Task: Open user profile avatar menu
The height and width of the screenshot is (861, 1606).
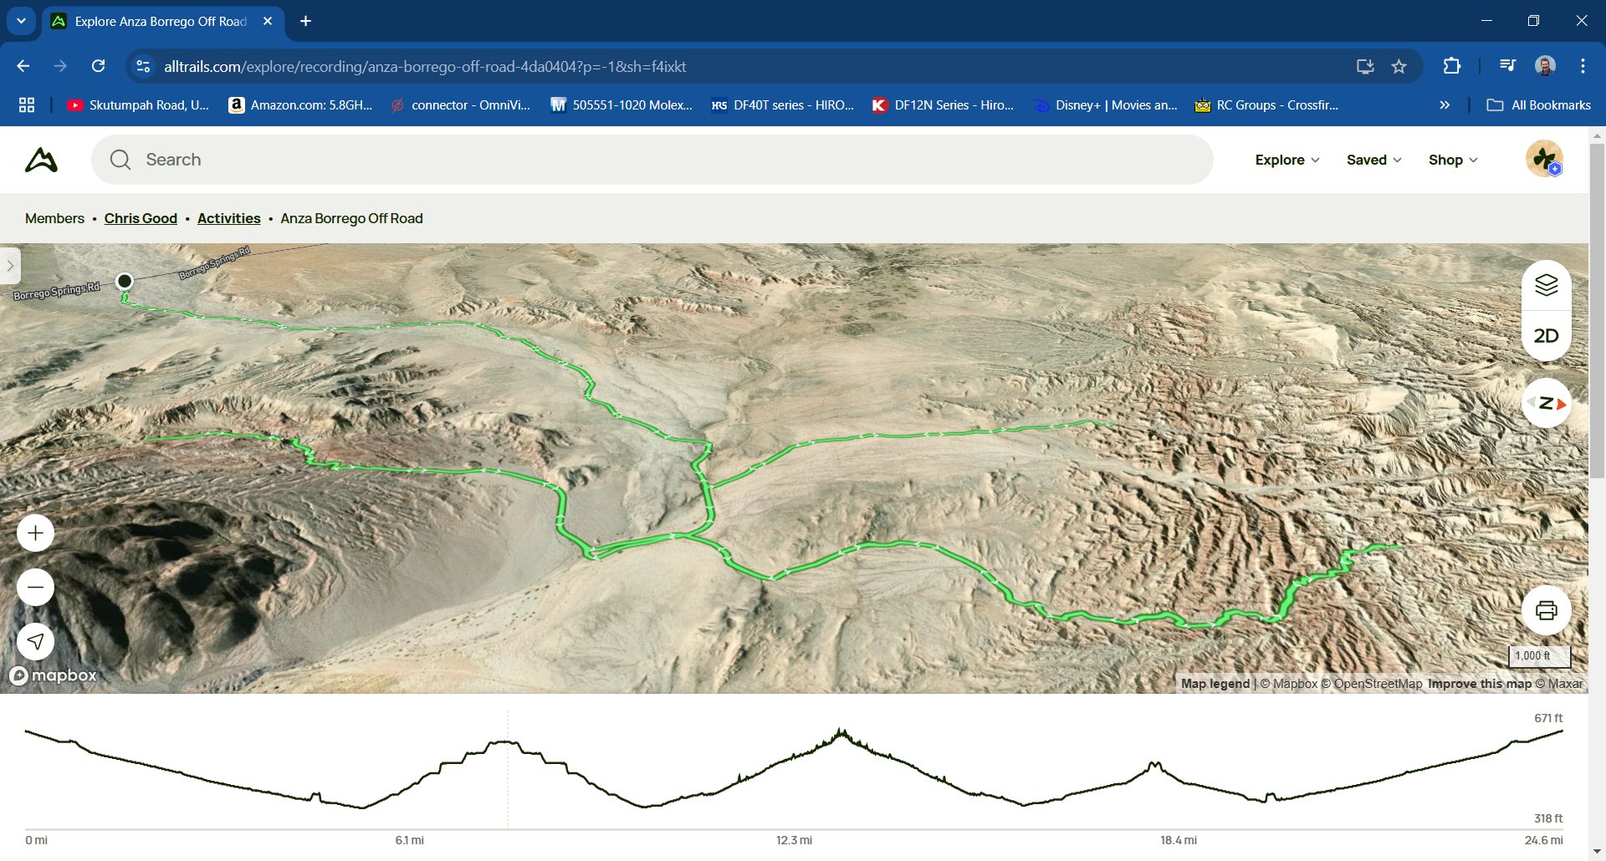Action: tap(1543, 160)
